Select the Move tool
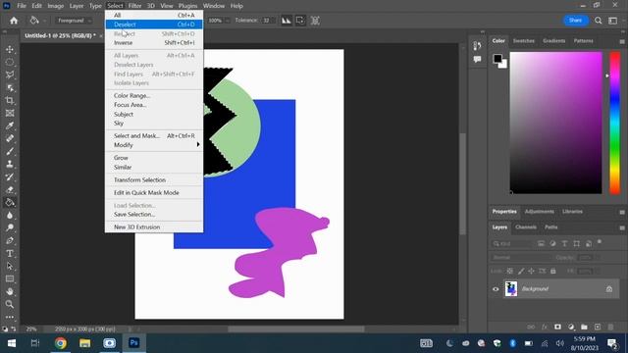 [x=10, y=49]
